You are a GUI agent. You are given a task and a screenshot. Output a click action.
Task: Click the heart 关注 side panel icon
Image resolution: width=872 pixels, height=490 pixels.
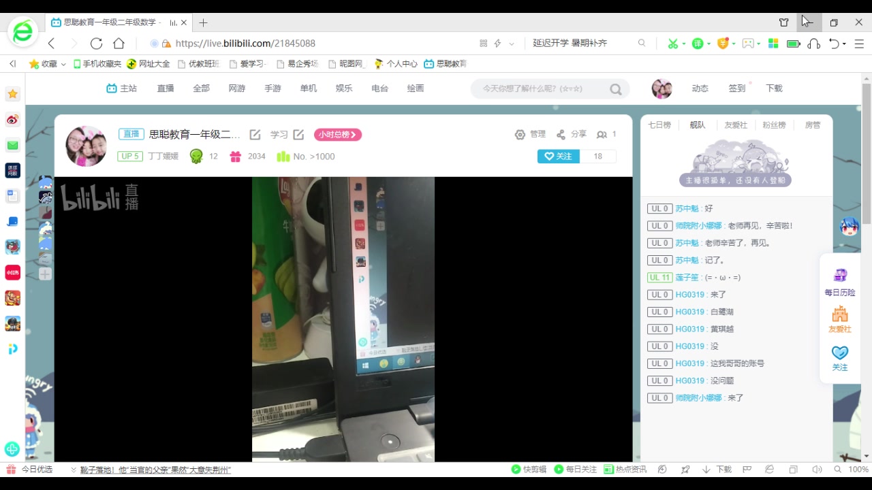840,358
